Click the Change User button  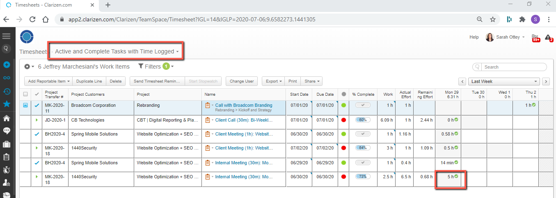pyautogui.click(x=242, y=81)
